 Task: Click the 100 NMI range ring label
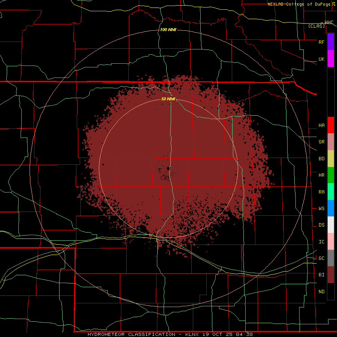pos(168,30)
